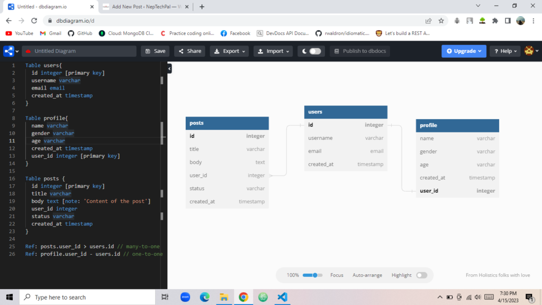
Task: Open the dbdiagram logo menu
Action: [x=8, y=51]
